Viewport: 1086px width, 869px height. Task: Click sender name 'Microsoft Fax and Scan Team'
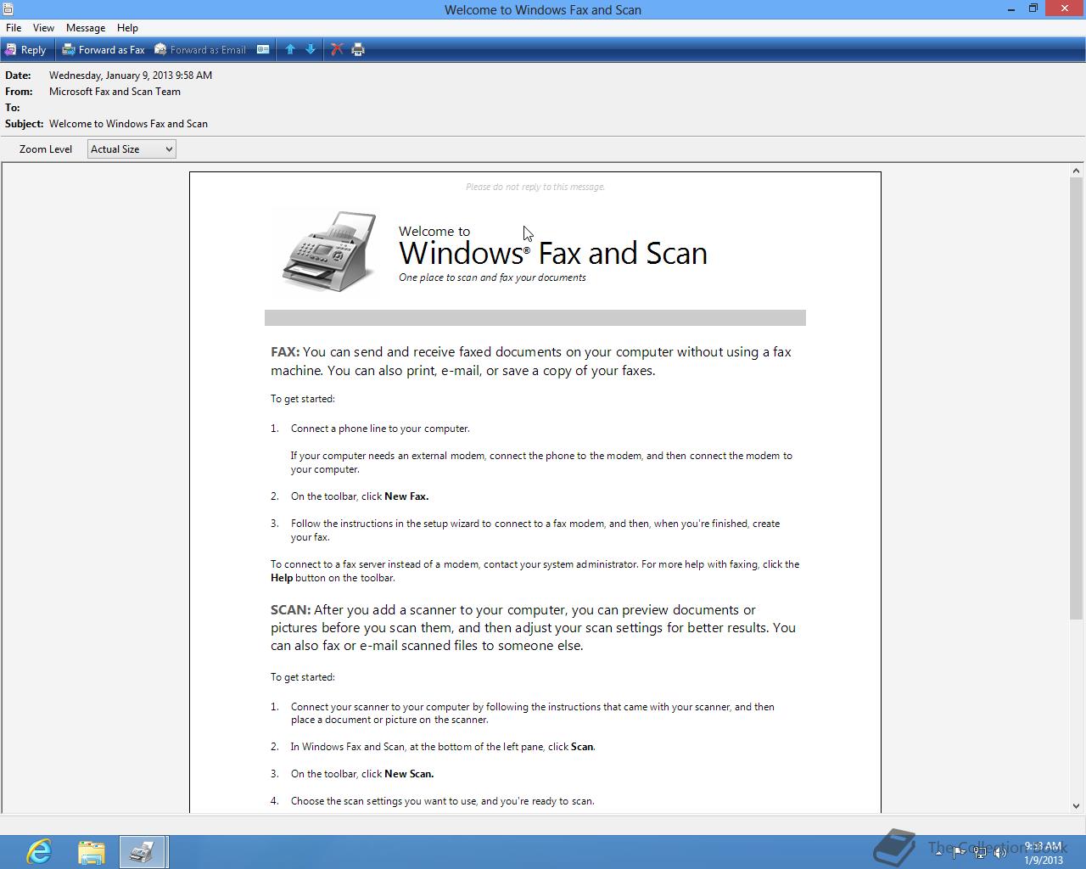pos(115,92)
